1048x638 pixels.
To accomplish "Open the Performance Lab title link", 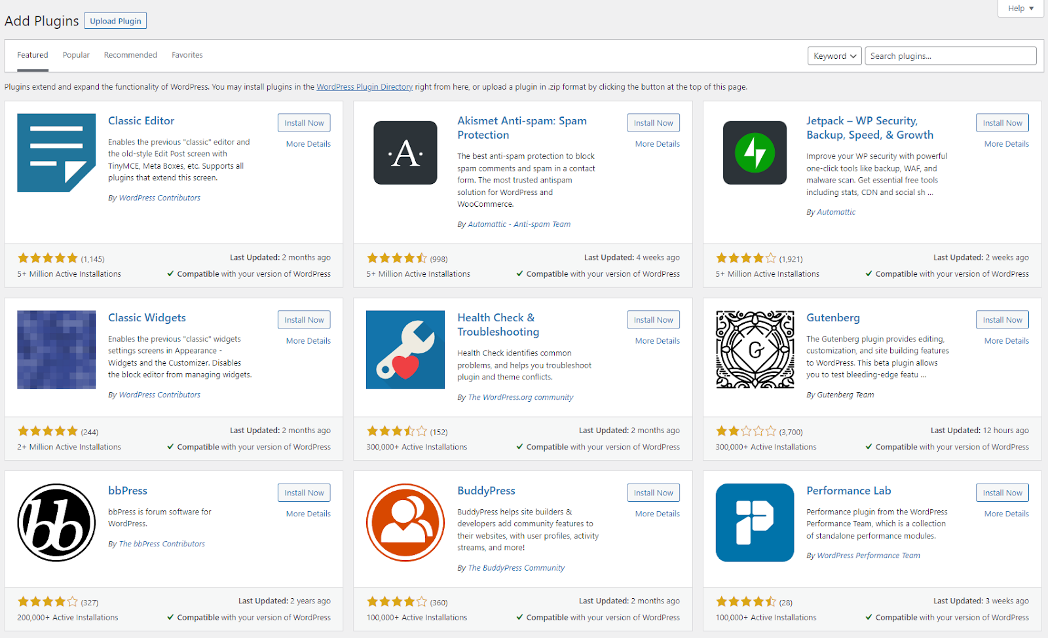I will pos(849,491).
